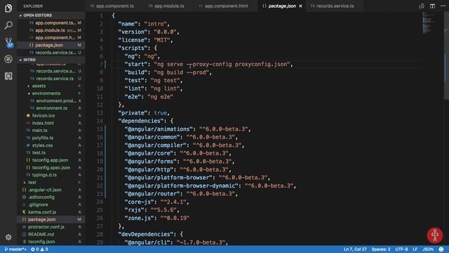The width and height of the screenshot is (449, 253).
Task: Open app.component.ts in Open Editors
Action: pyautogui.click(x=51, y=22)
